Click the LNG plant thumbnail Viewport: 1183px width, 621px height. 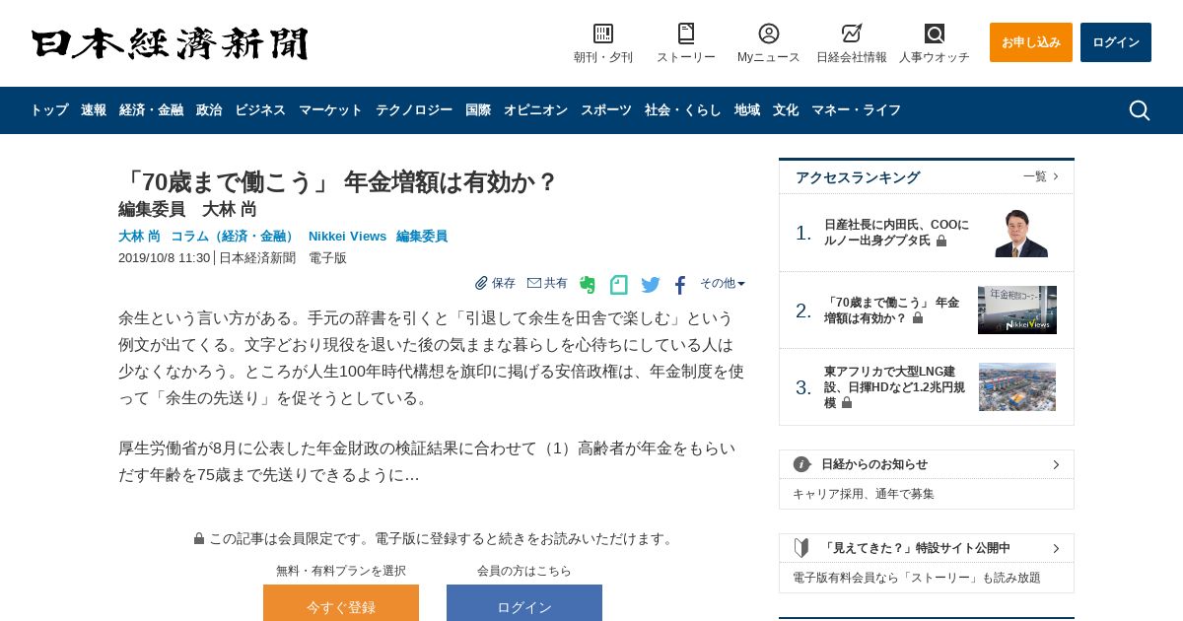[x=1017, y=387]
